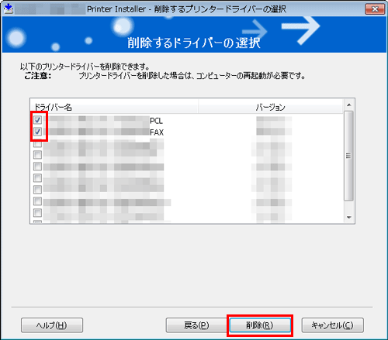The image size is (388, 340).
Task: Check the third driver checkbox below FAX
Action: (37, 143)
